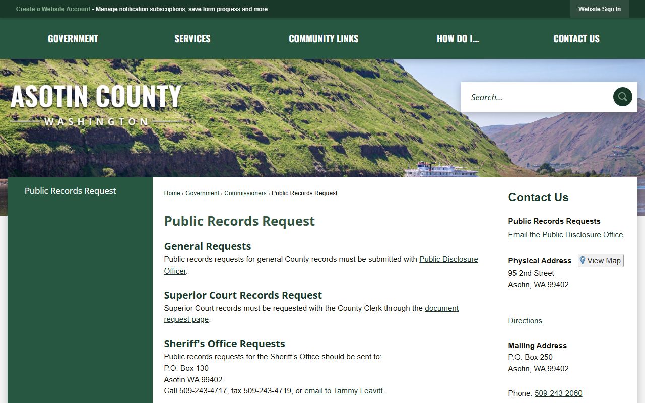Open the Contact Us menu
The height and width of the screenshot is (403, 645).
[x=576, y=39]
